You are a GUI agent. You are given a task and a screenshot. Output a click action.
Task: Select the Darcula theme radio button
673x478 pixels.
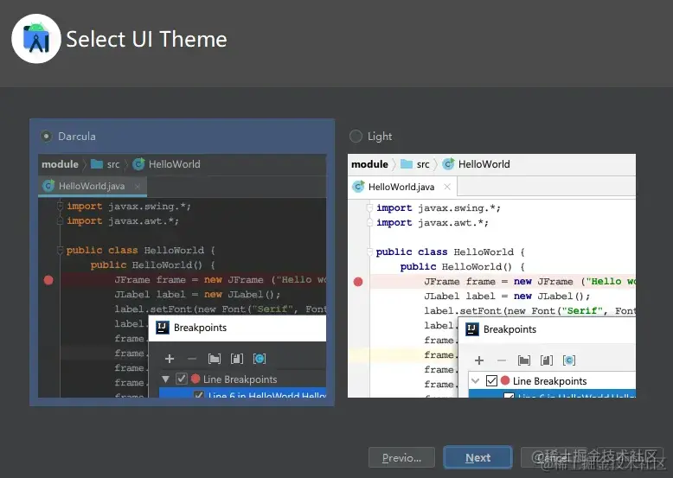click(x=47, y=137)
